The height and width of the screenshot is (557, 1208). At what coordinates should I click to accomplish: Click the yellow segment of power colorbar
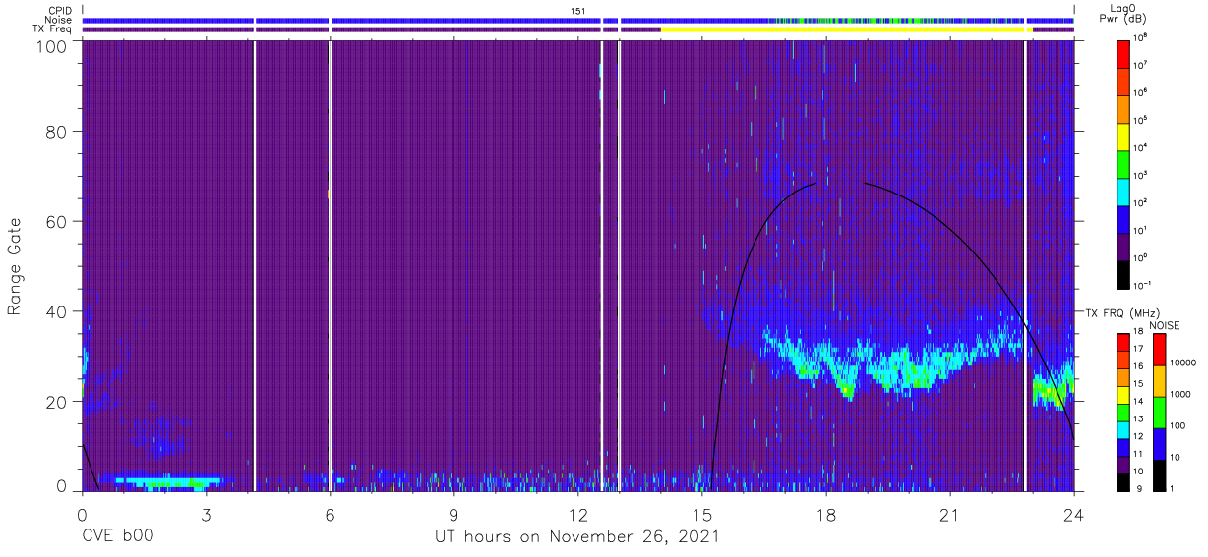click(x=1123, y=135)
